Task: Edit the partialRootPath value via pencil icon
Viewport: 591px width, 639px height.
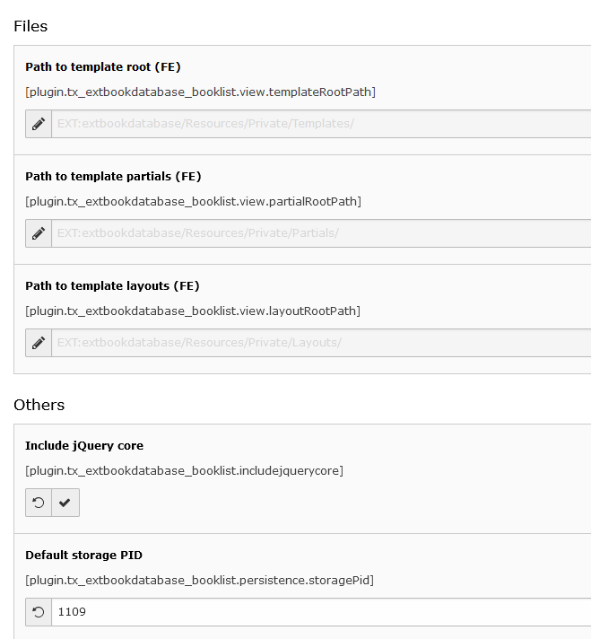Action: click(39, 233)
